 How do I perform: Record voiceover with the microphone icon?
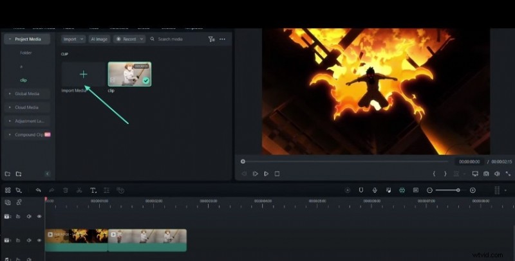coord(375,190)
